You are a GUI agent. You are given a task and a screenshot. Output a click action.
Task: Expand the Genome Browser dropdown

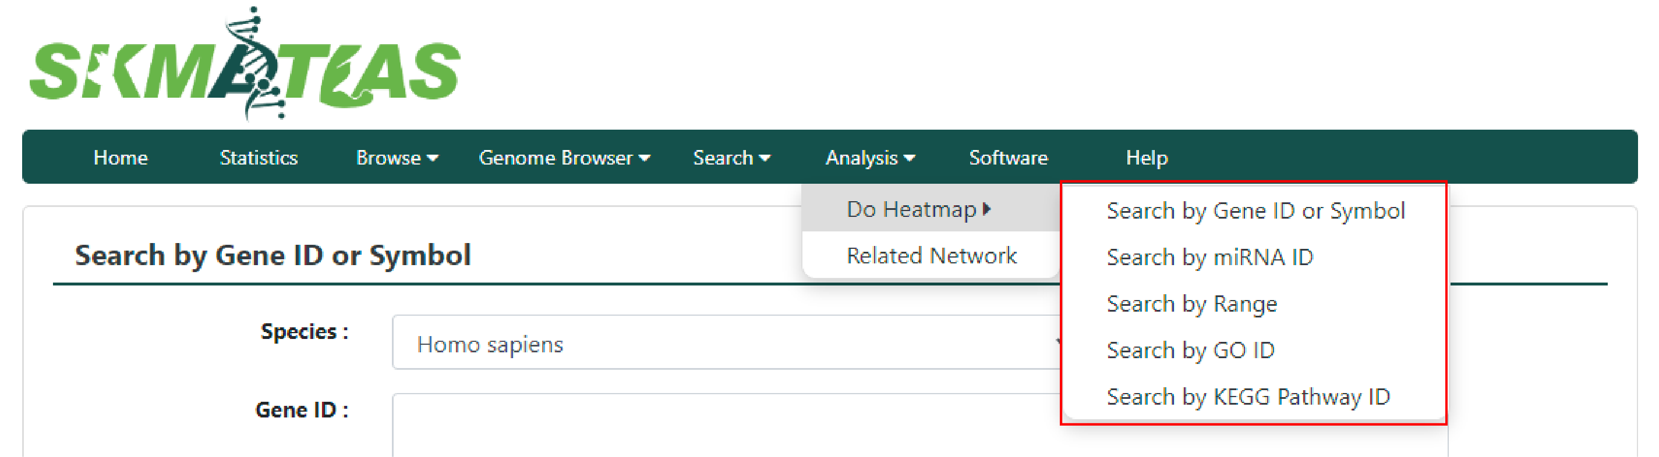pyautogui.click(x=564, y=158)
